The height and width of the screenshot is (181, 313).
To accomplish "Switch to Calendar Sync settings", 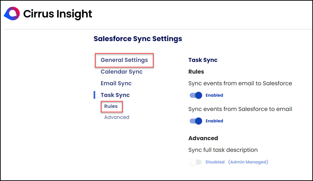I will (121, 72).
